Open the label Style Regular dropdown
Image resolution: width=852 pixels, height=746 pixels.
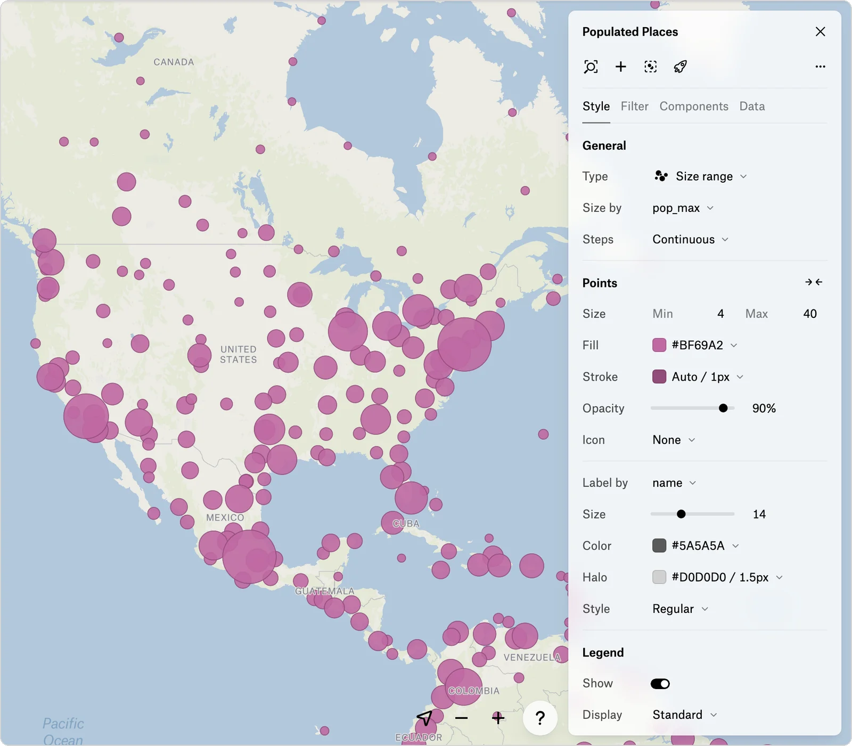click(680, 609)
